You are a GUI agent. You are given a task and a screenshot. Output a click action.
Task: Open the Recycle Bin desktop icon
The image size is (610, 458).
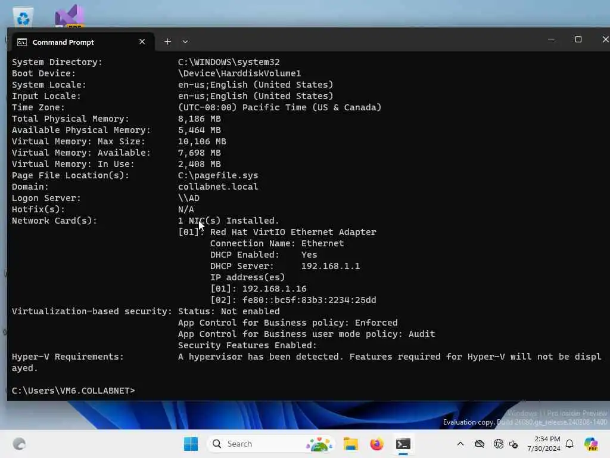(x=23, y=17)
